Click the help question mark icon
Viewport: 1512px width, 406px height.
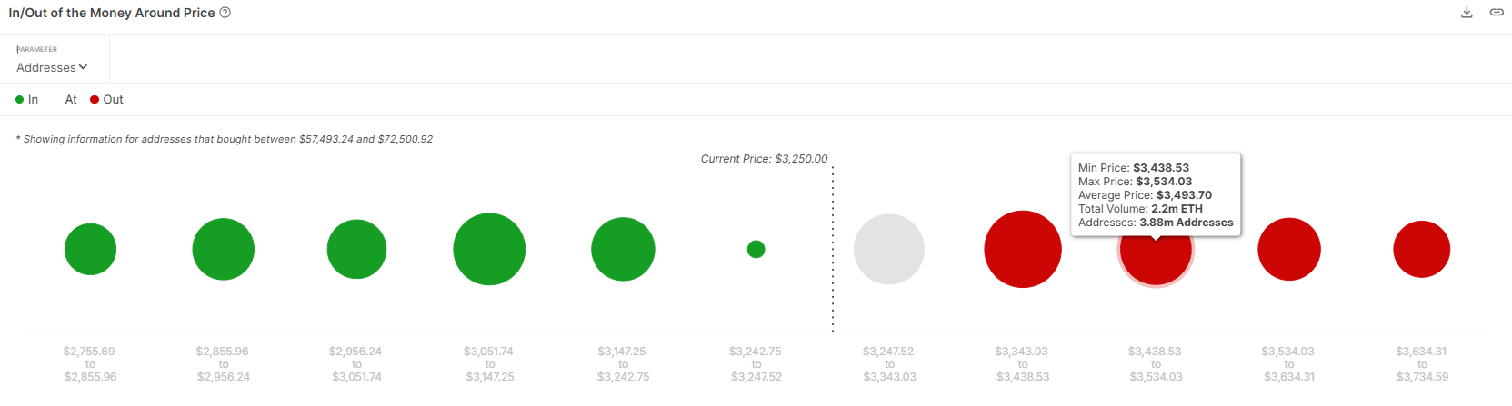(x=225, y=13)
